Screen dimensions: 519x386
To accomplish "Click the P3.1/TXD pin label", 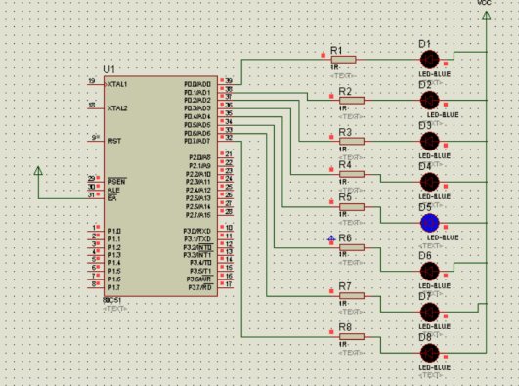I will point(196,239).
